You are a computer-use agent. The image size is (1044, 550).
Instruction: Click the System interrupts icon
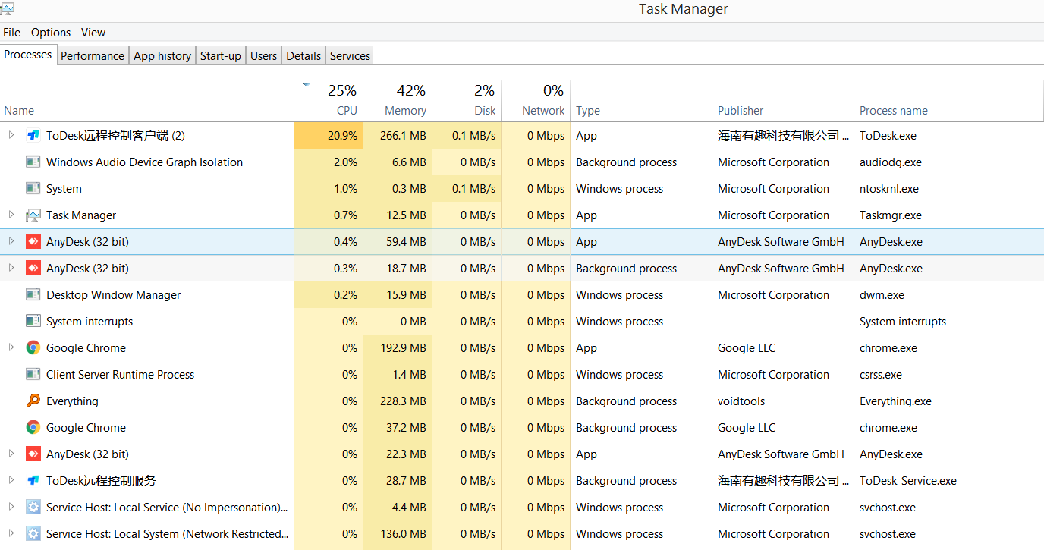coord(33,322)
